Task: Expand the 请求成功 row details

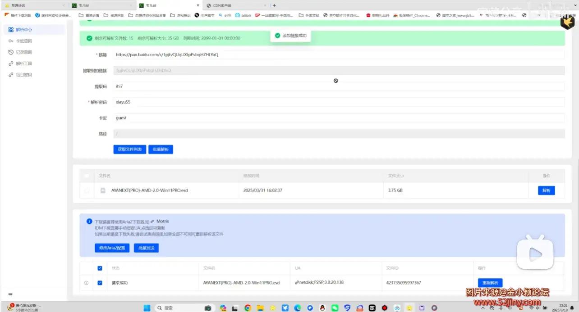Action: (86, 283)
